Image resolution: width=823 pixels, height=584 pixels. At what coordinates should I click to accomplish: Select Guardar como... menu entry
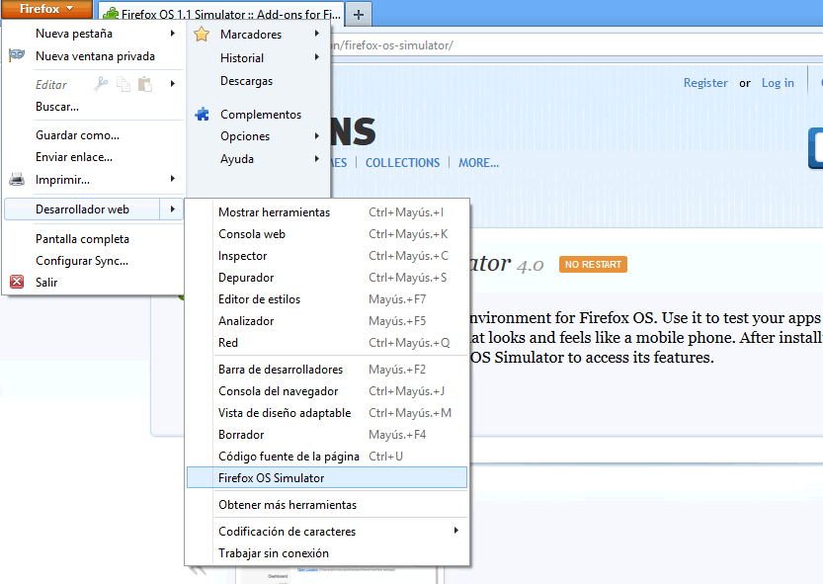coord(78,135)
